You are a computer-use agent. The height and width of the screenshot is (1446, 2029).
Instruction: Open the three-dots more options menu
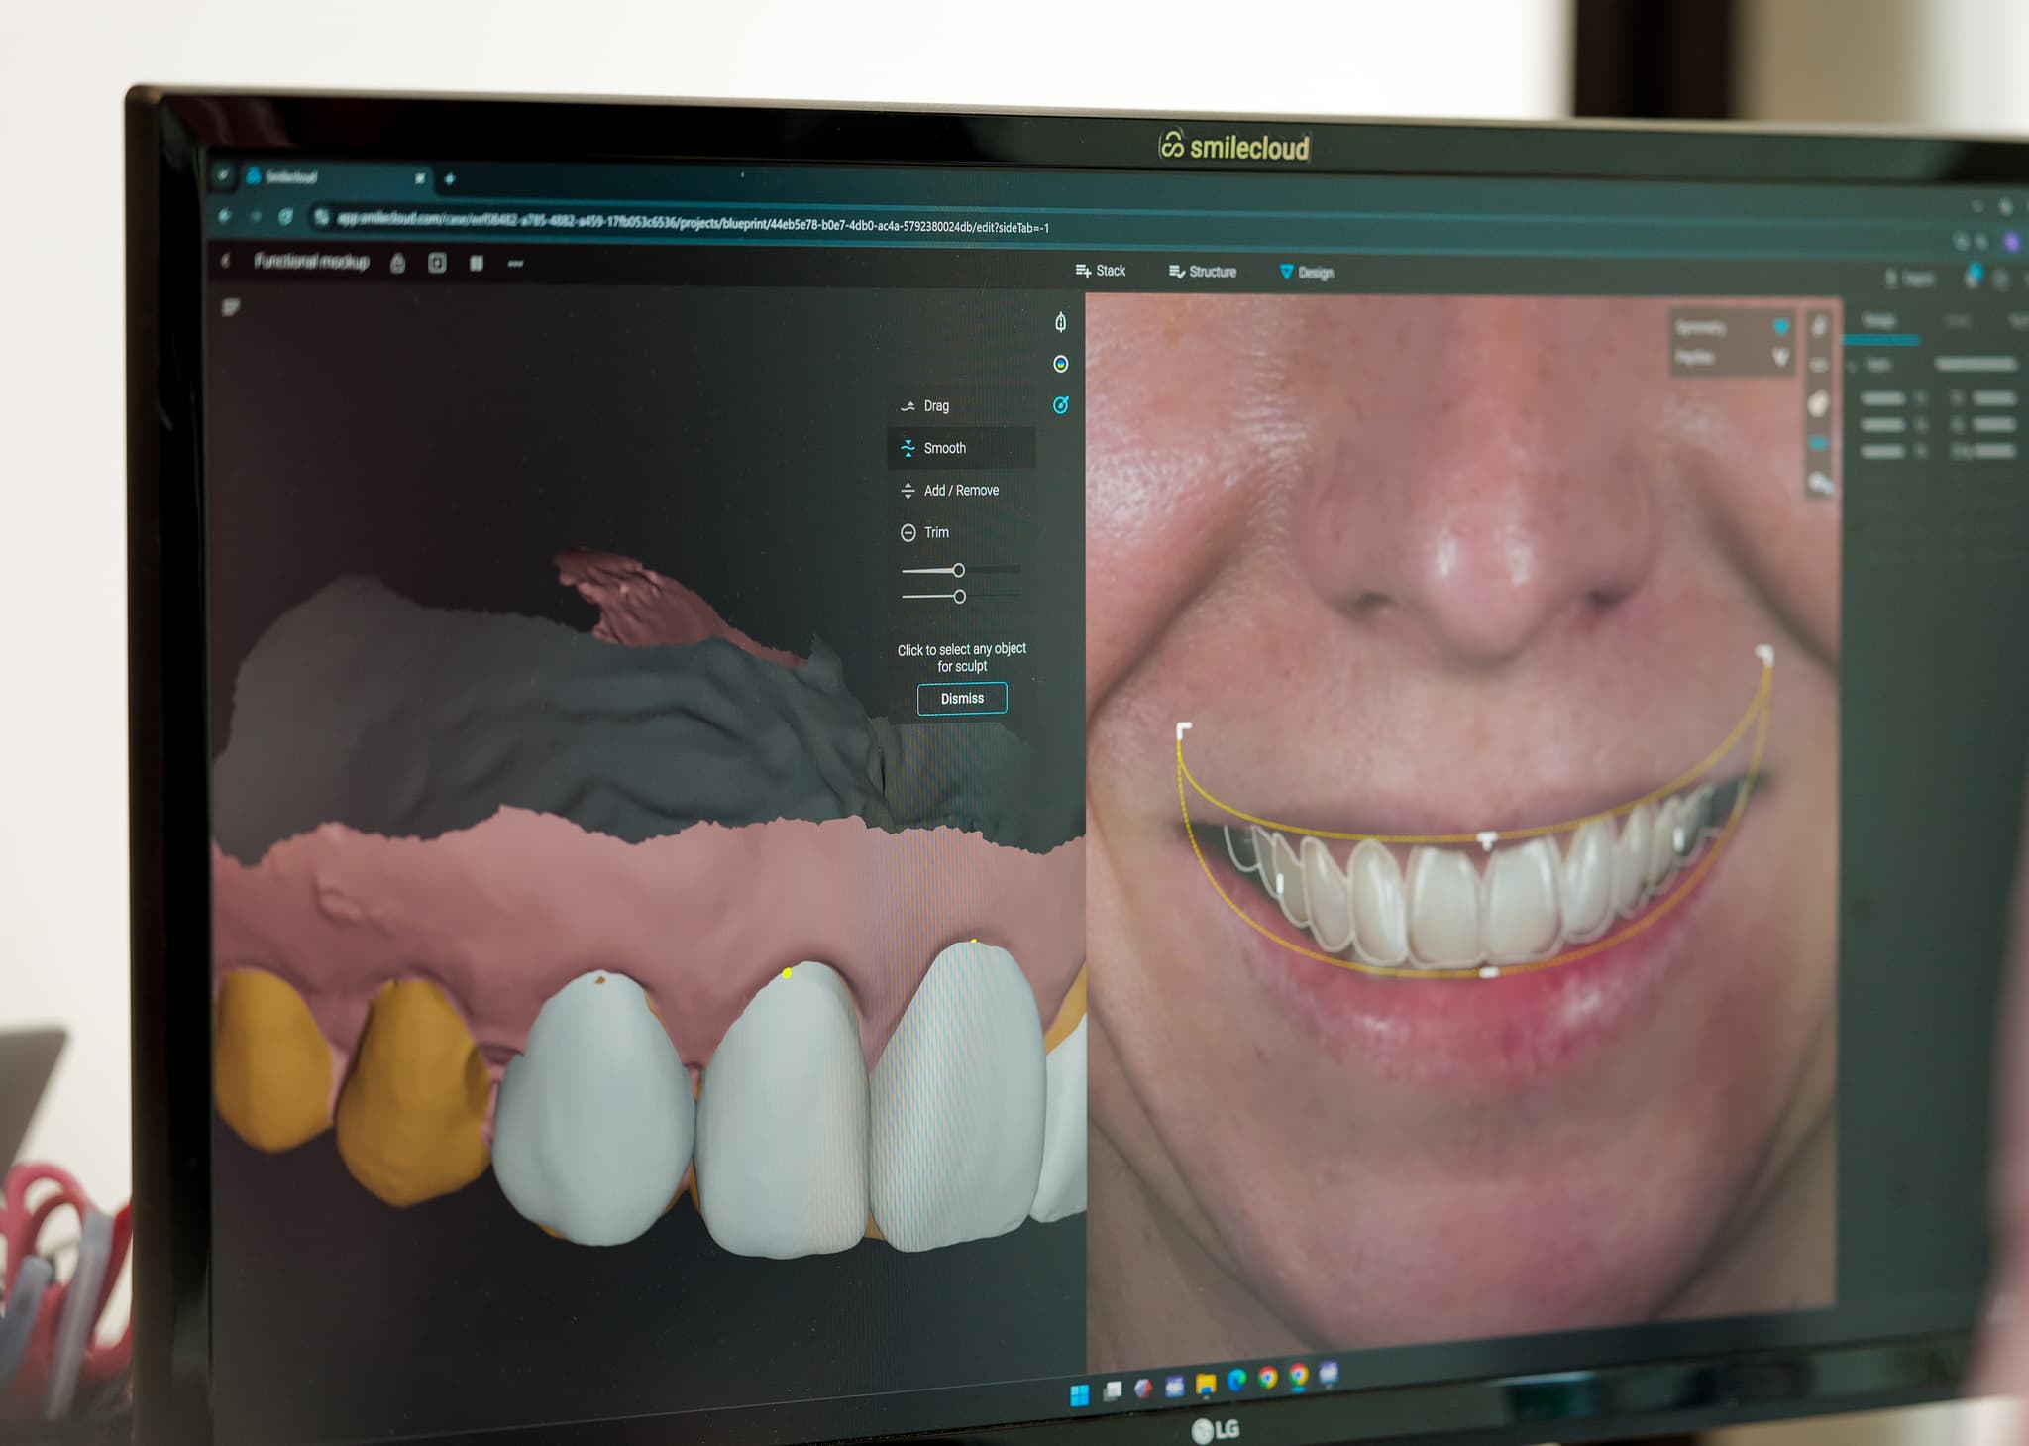point(515,264)
